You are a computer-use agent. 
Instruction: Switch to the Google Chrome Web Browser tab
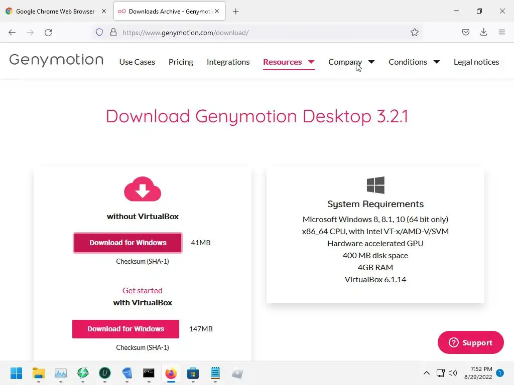(x=55, y=11)
